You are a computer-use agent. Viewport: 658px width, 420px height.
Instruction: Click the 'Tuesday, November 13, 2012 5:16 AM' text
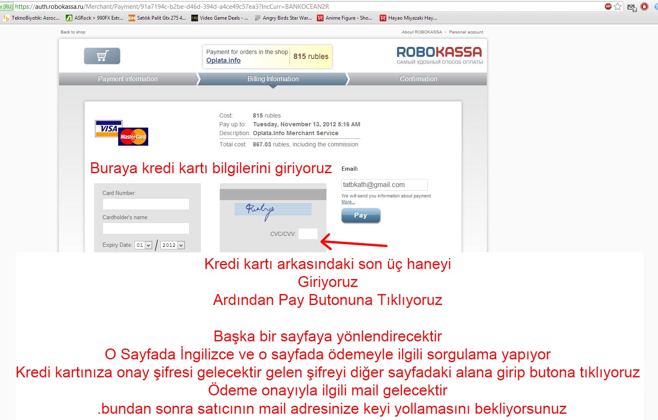click(x=306, y=124)
